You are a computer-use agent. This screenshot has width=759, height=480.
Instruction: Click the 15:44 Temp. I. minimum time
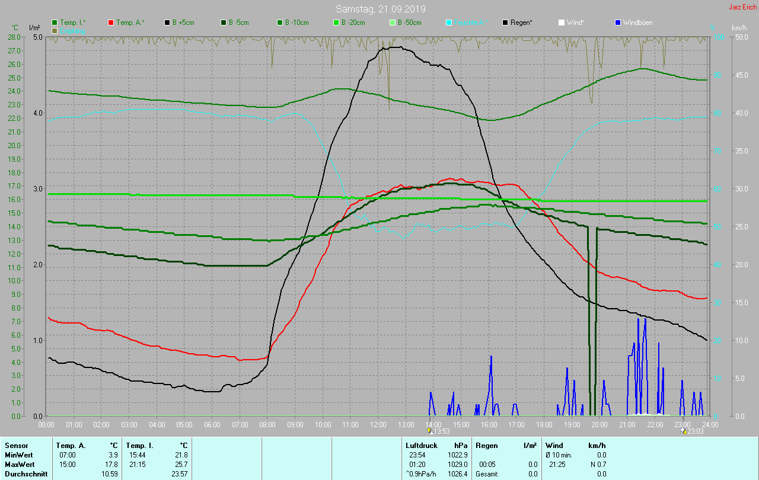[138, 455]
